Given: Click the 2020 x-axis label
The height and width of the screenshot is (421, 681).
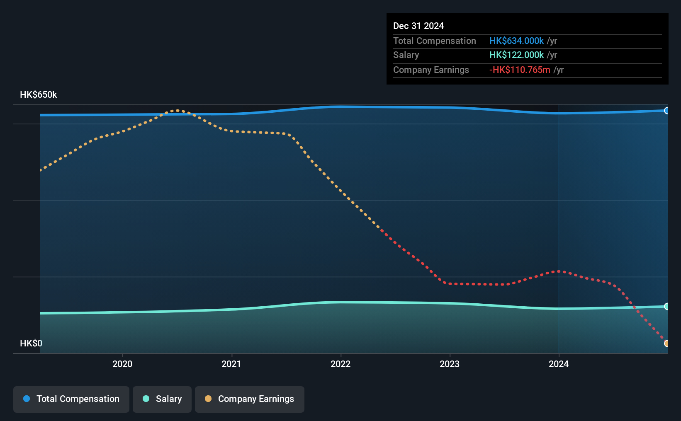Looking at the screenshot, I should tap(122, 364).
